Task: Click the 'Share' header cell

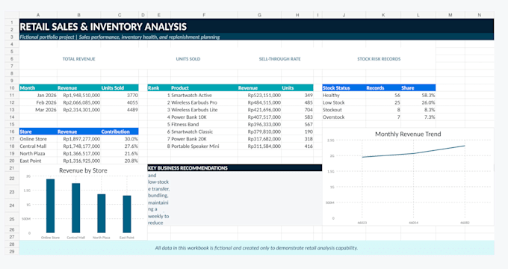Action: coord(418,88)
